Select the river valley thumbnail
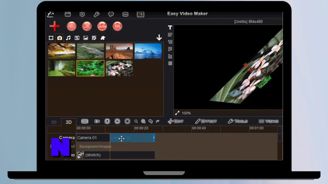The height and width of the screenshot is (184, 328). pyautogui.click(x=90, y=51)
